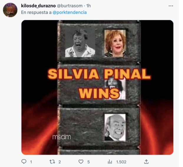Open the @porktendencia mention link
Image resolution: width=183 pixels, height=167 pixels.
(70, 12)
